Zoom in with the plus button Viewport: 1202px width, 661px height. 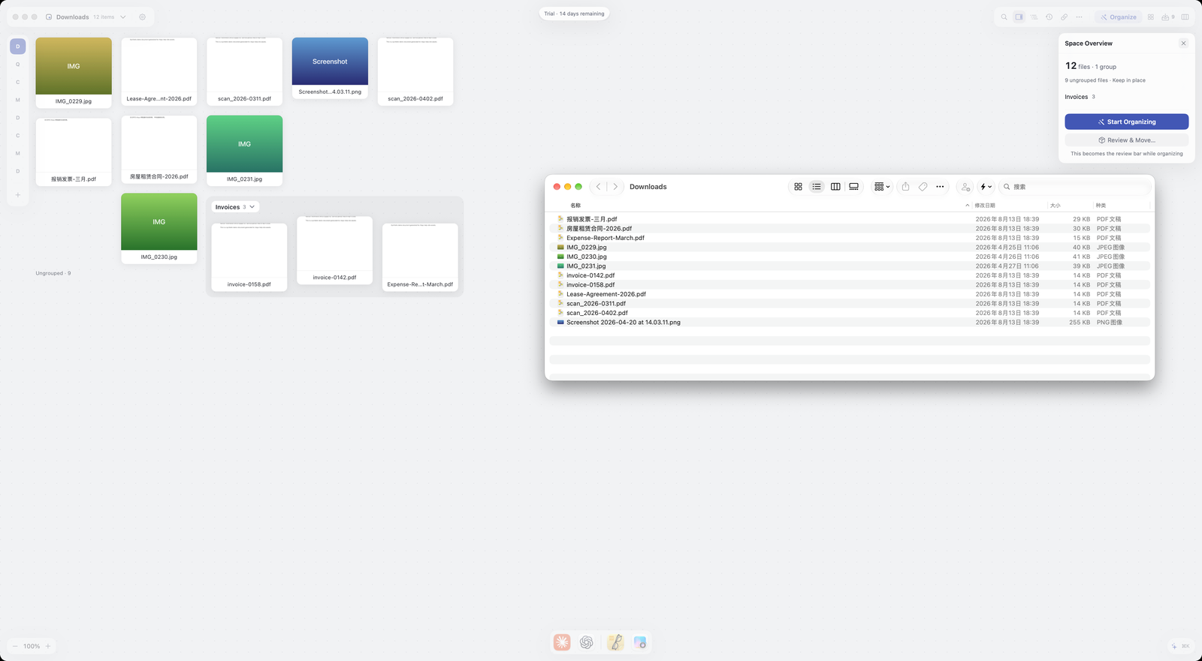(x=48, y=646)
